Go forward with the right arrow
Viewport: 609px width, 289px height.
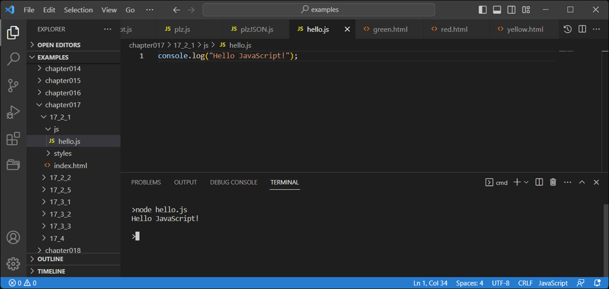point(191,10)
